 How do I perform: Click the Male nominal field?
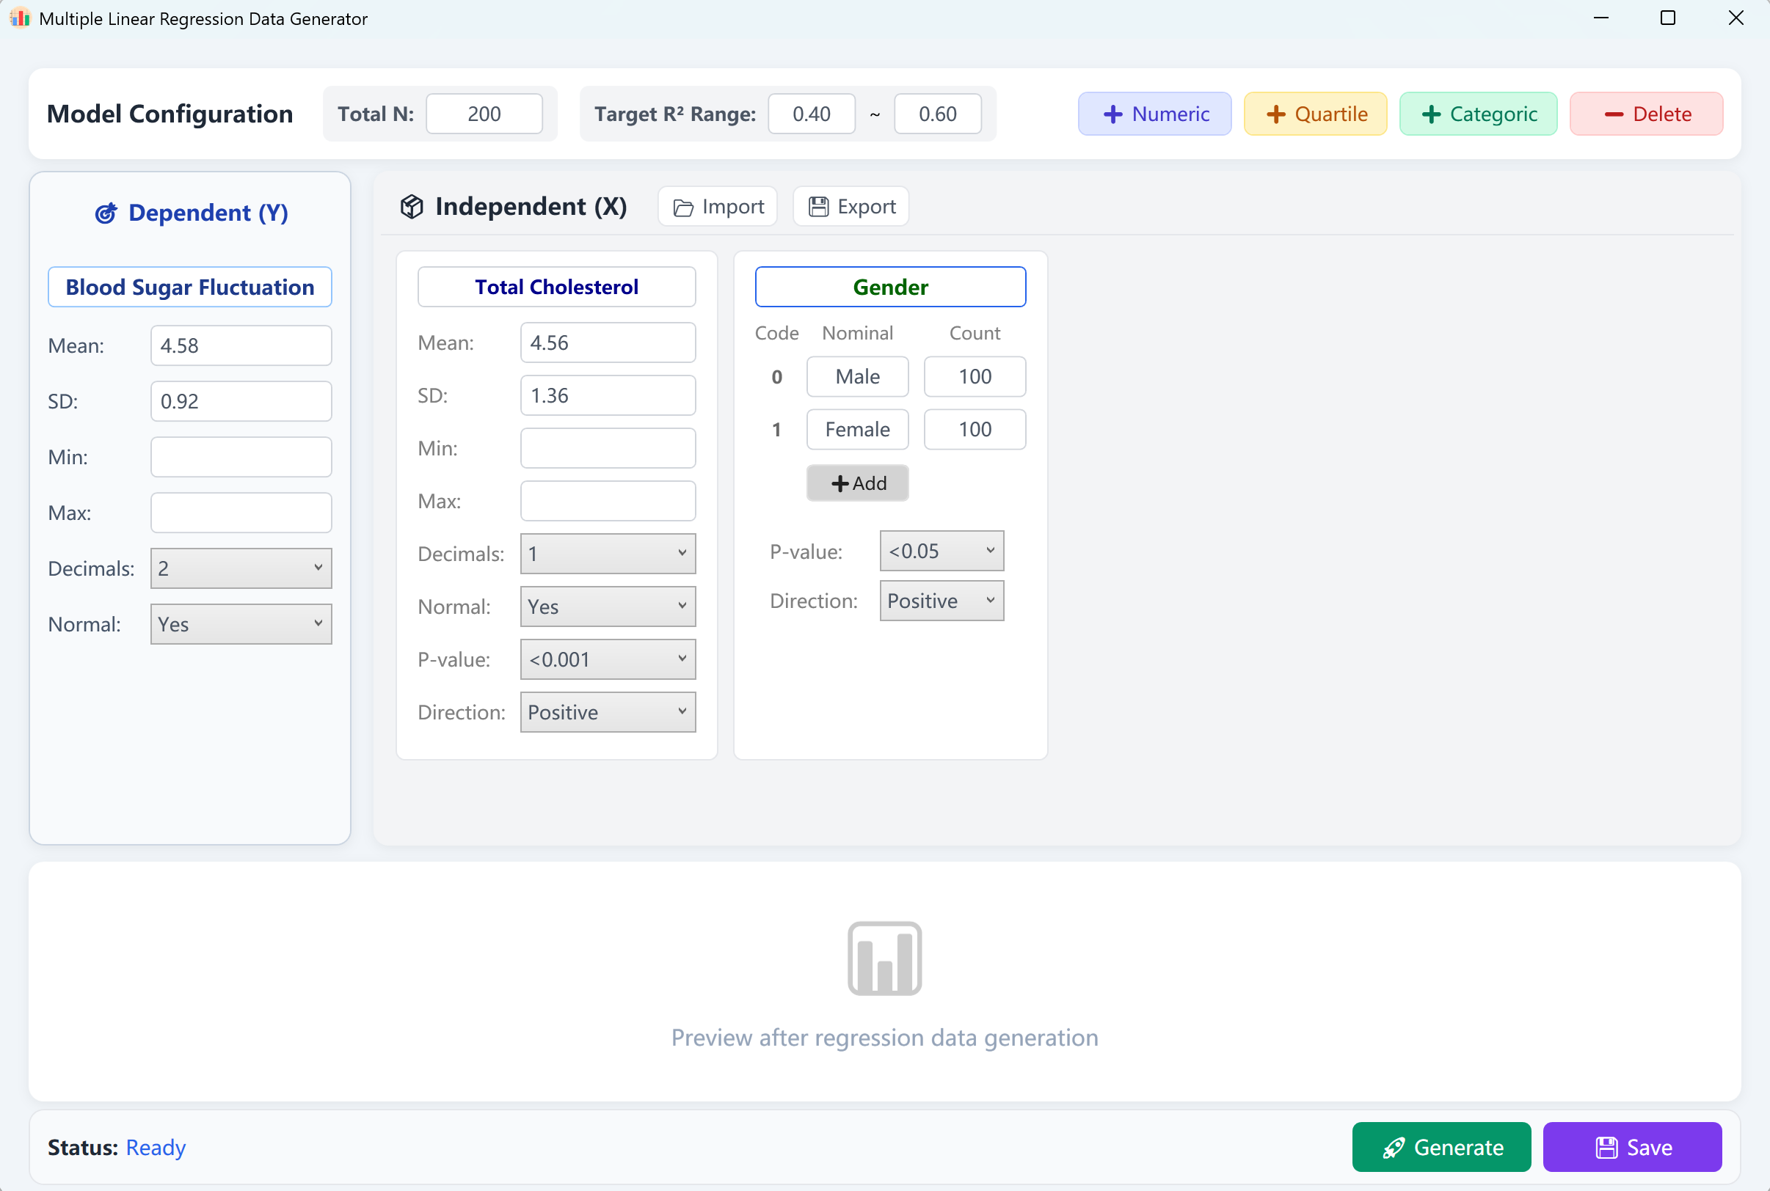click(x=857, y=377)
